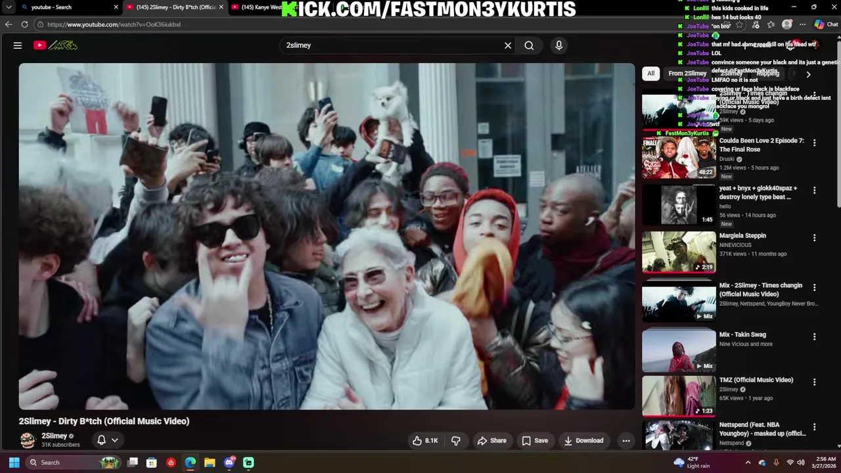
Task: Open Task View on the taskbar
Action: click(x=133, y=462)
